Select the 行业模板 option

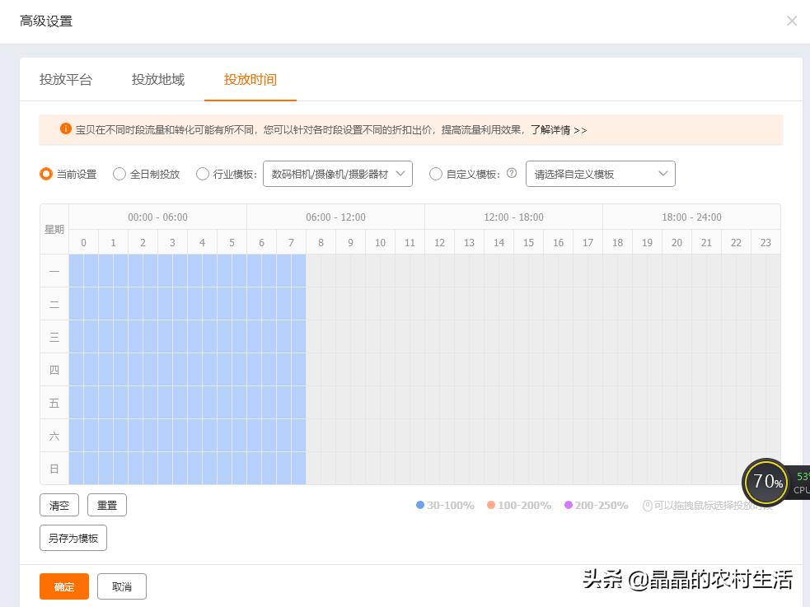point(203,174)
